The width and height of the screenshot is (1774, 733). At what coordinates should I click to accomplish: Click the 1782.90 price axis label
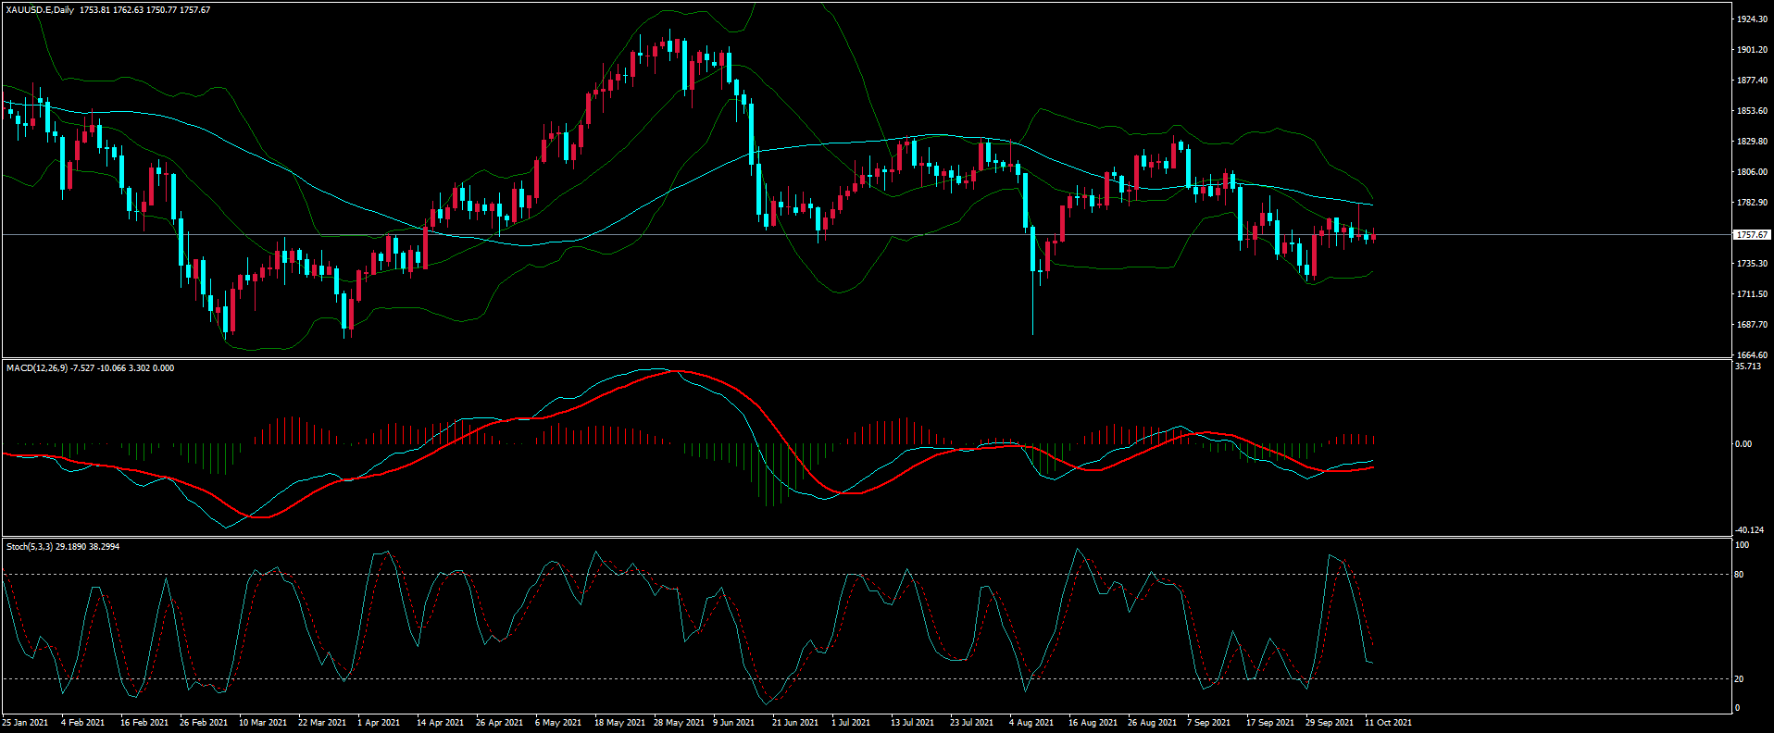tap(1752, 203)
